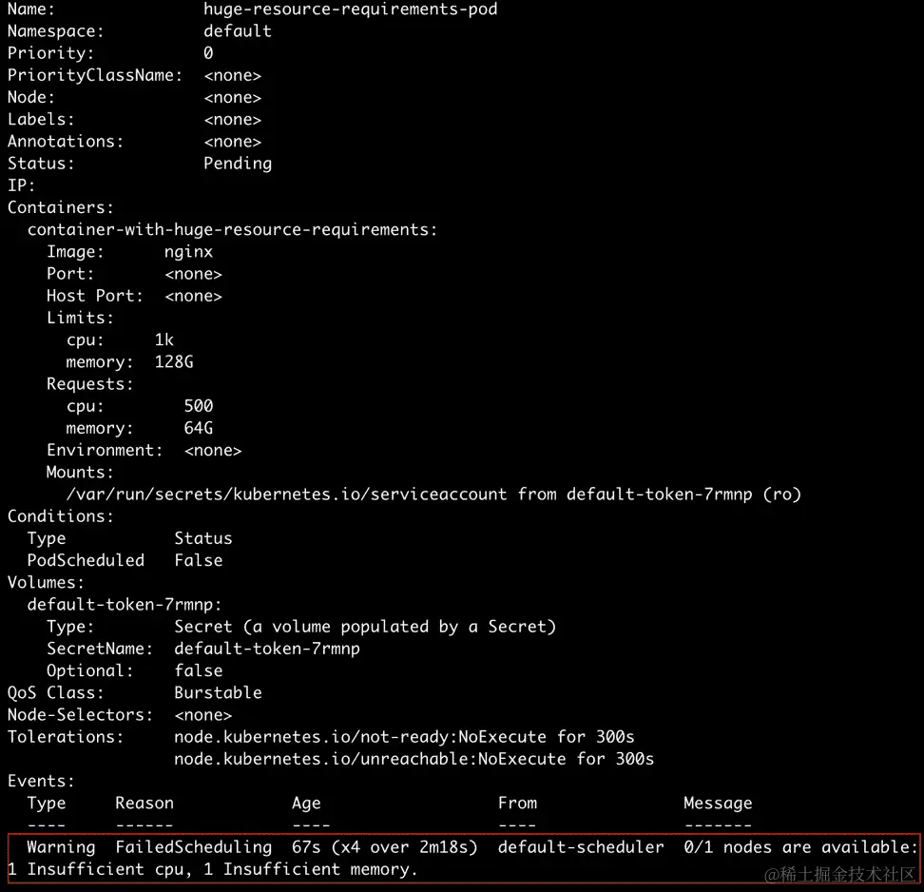924x892 pixels.
Task: Click the Conditions: section header
Action: point(60,515)
